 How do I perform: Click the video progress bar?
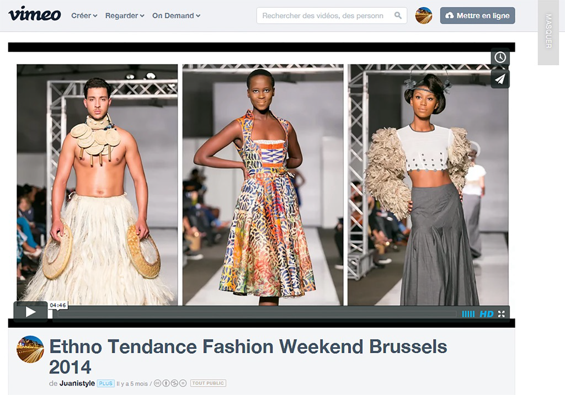tap(257, 314)
